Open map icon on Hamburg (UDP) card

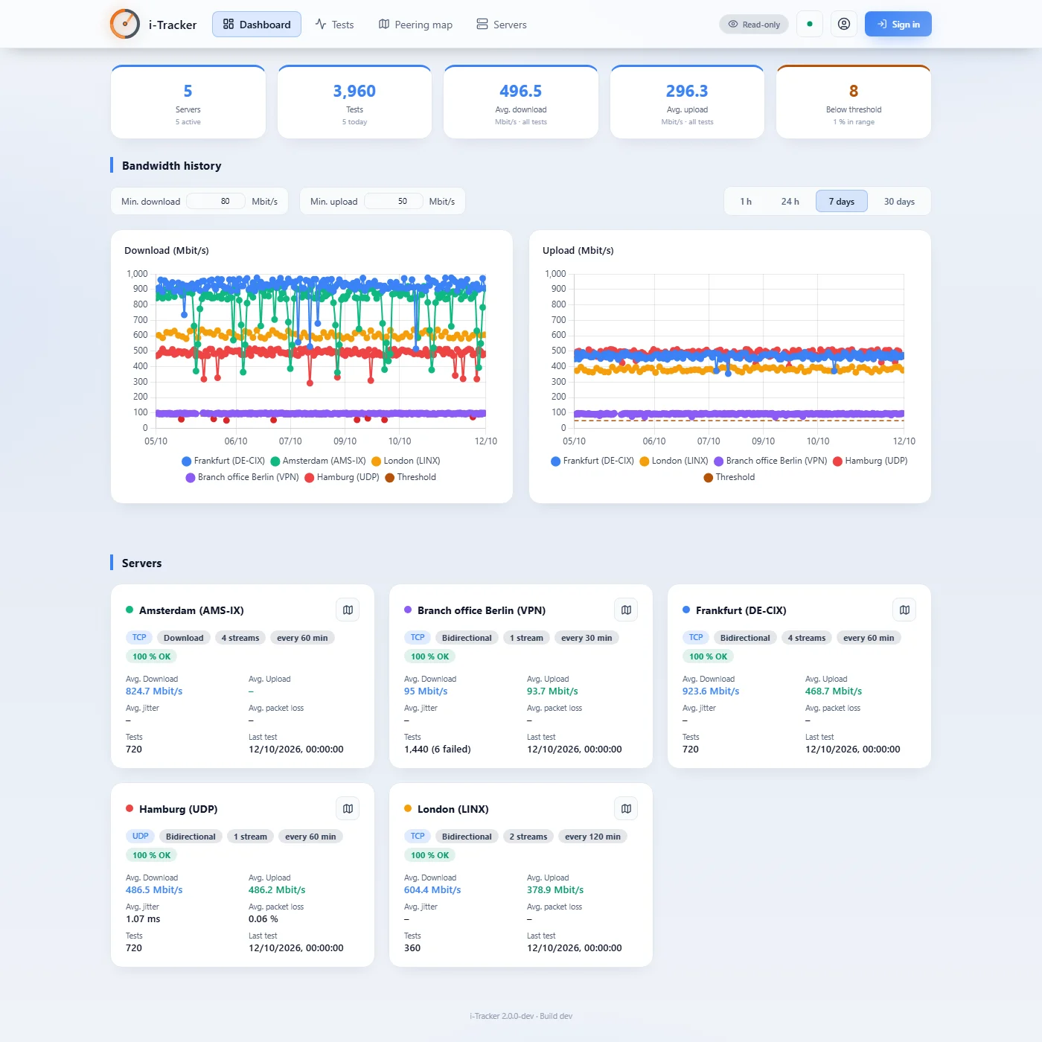(348, 809)
